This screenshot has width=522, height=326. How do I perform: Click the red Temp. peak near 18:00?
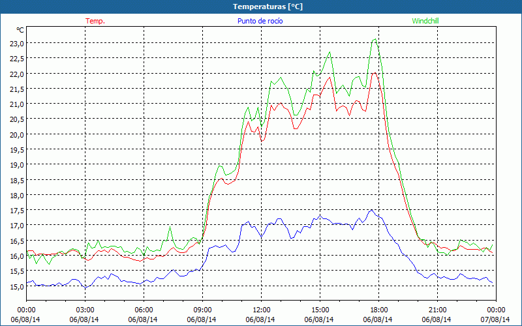point(375,73)
